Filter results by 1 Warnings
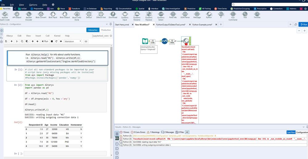The height and width of the screenshot is (159, 308). 153,132
